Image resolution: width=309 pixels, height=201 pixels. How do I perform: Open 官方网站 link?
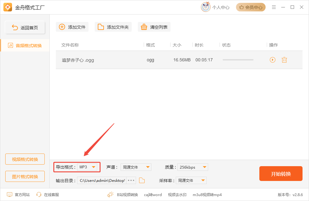(x=18, y=195)
